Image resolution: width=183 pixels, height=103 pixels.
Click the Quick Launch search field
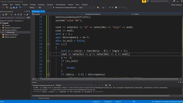click(161, 1)
